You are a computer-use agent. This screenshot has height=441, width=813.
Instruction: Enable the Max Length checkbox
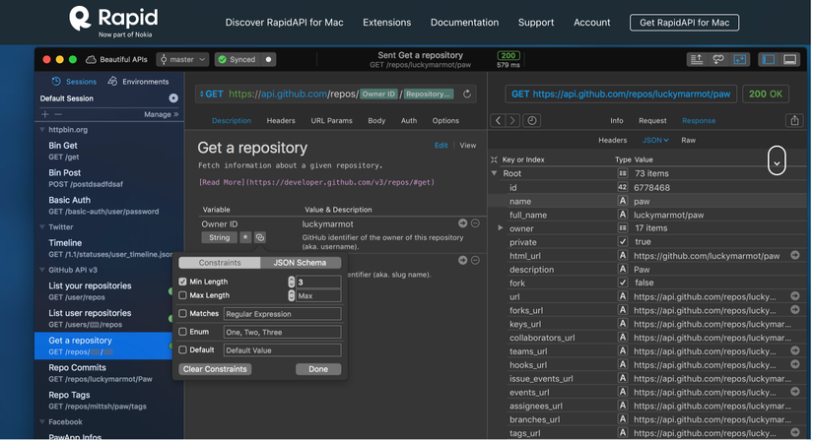point(182,295)
